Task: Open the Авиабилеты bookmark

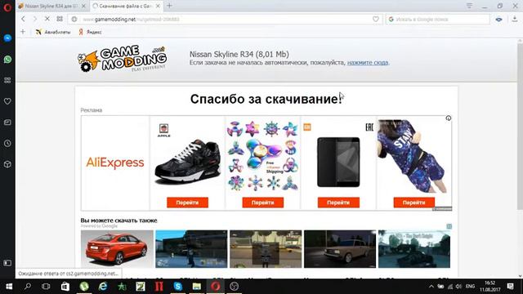Action: (53, 32)
